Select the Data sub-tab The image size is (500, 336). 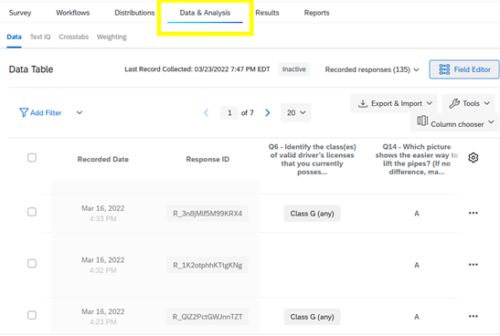[14, 37]
